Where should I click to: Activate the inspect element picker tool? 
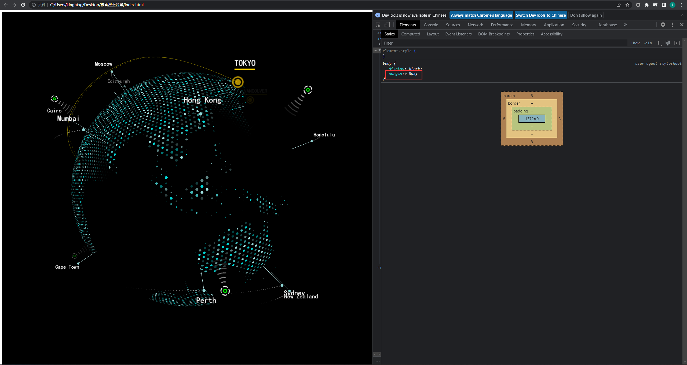[x=378, y=25]
